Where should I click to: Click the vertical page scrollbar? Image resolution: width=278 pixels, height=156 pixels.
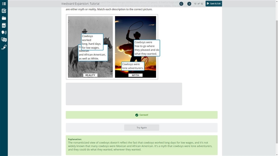click(277, 82)
